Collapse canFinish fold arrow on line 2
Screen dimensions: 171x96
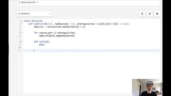tap(22, 24)
